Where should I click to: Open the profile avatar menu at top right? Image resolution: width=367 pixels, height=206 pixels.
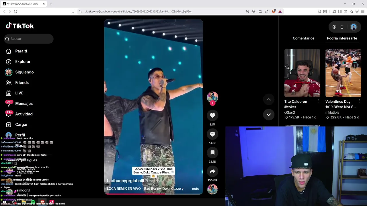point(354,27)
